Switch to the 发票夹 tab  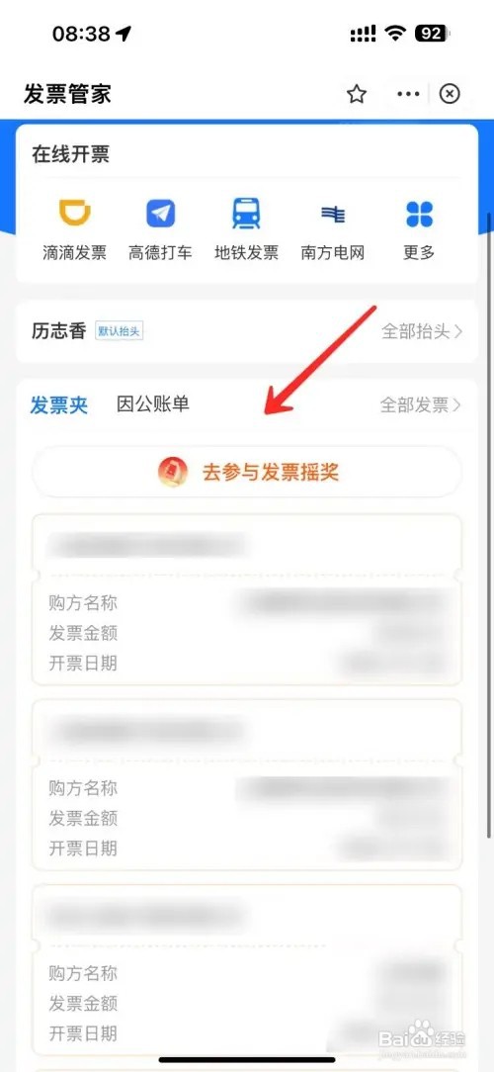point(59,404)
